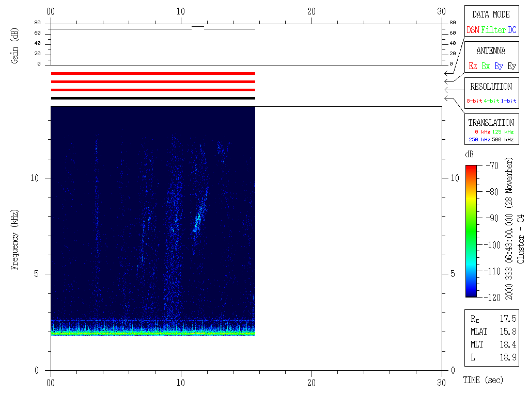529x396 pixels.
Task: Click the top red data mode bar
Action: [153, 73]
